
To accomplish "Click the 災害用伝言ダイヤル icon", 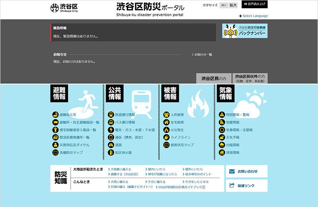I will pyautogui.click(x=55, y=145).
